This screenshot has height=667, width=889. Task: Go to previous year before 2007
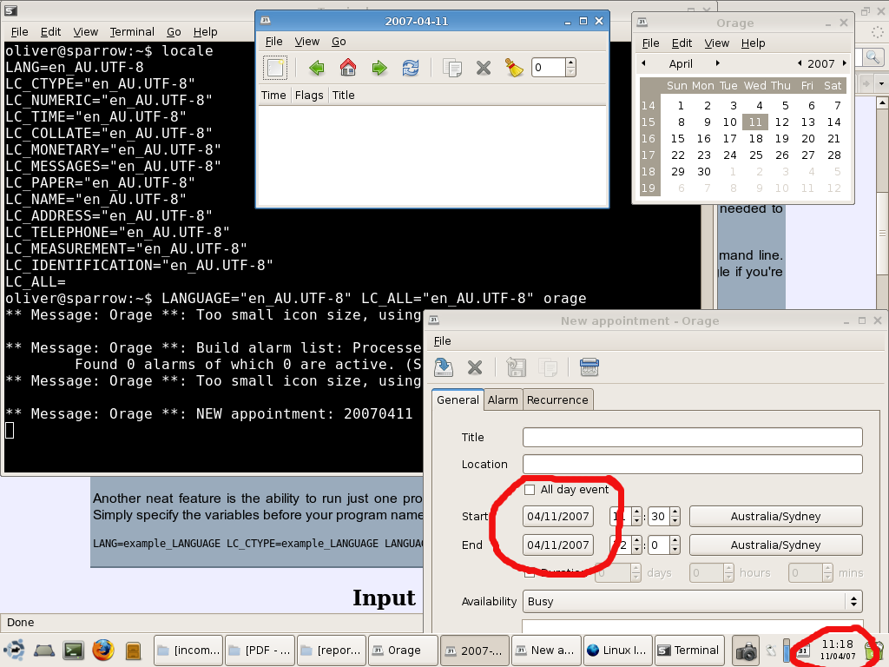pos(799,63)
